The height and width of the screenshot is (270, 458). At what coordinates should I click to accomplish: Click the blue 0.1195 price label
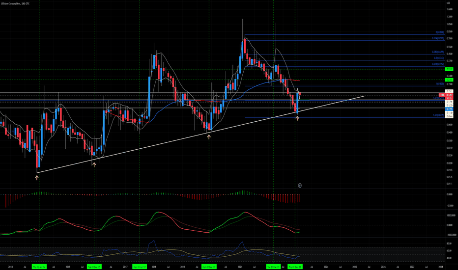tap(449, 109)
